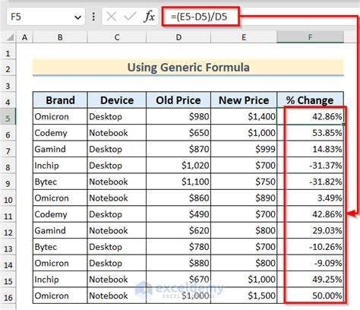Viewport: 360px width, 310px height.
Task: Select the cell showing $880
Action: (x=178, y=263)
